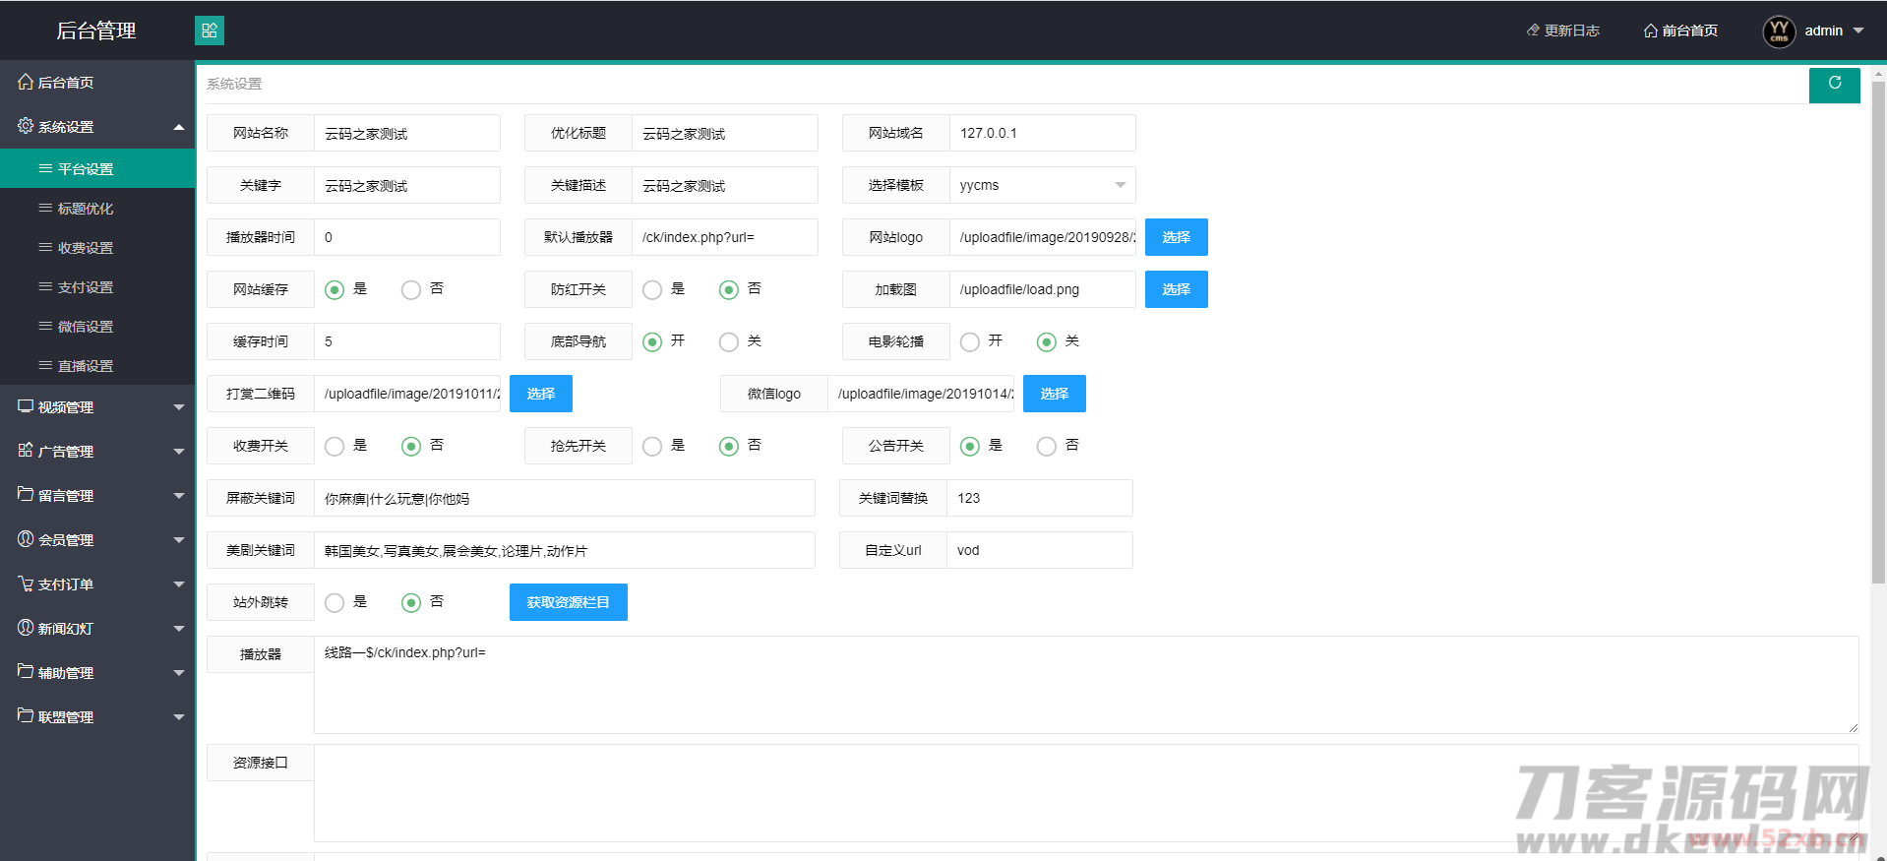Click the 获取资源栏目 button
This screenshot has width=1887, height=861.
click(x=568, y=602)
